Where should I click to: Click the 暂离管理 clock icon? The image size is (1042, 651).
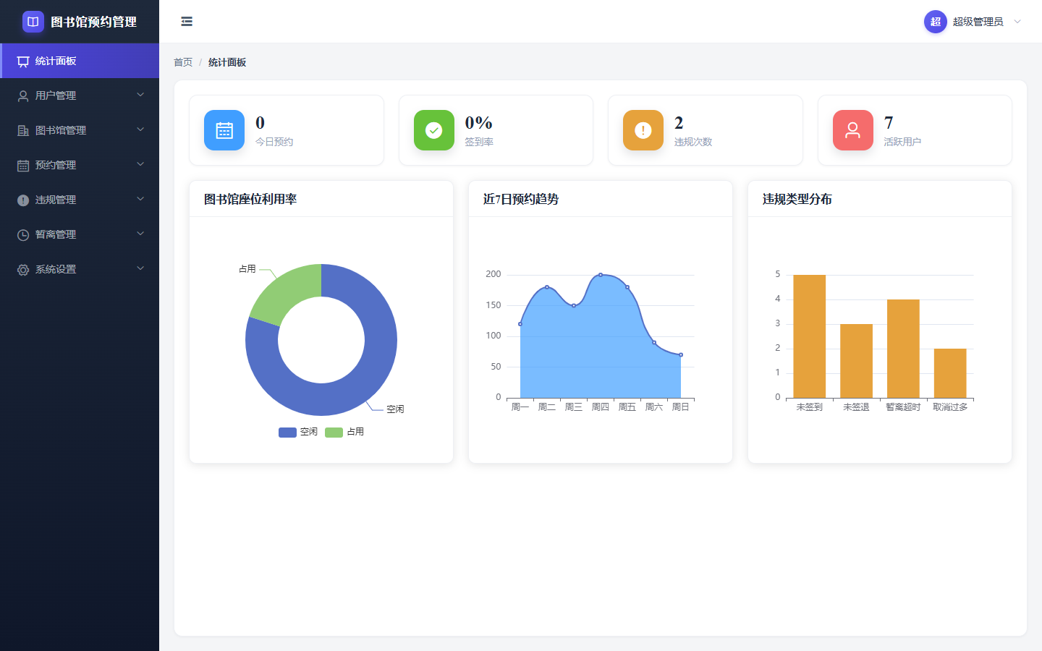[23, 235]
